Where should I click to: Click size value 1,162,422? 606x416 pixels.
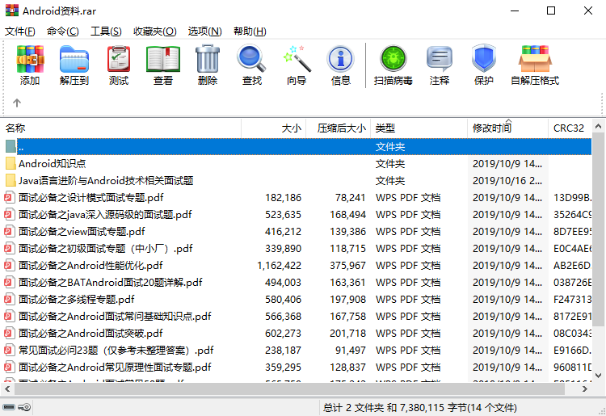[279, 266]
